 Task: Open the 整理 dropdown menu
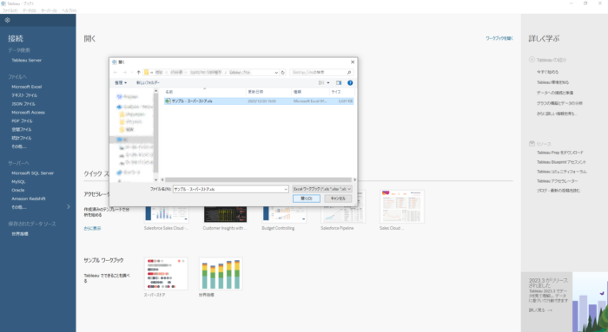pos(121,83)
